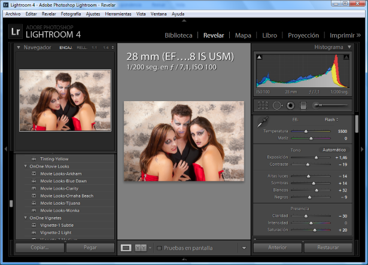Open before/after view options dropdown arrow
368x265 pixels.
click(150, 248)
